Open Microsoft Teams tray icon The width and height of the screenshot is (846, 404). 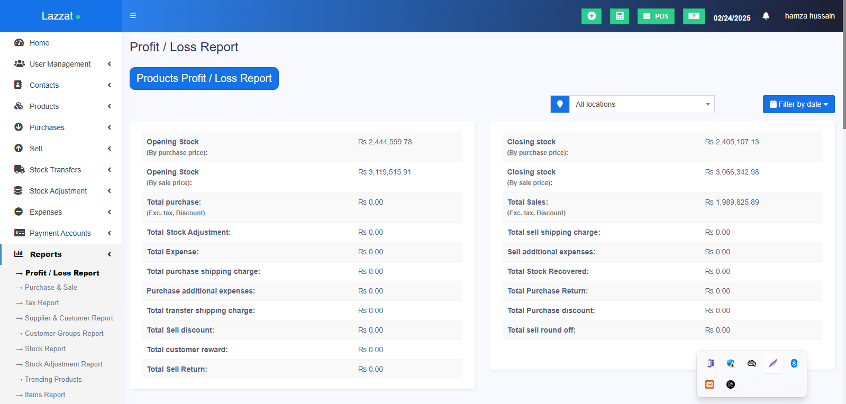(710, 363)
